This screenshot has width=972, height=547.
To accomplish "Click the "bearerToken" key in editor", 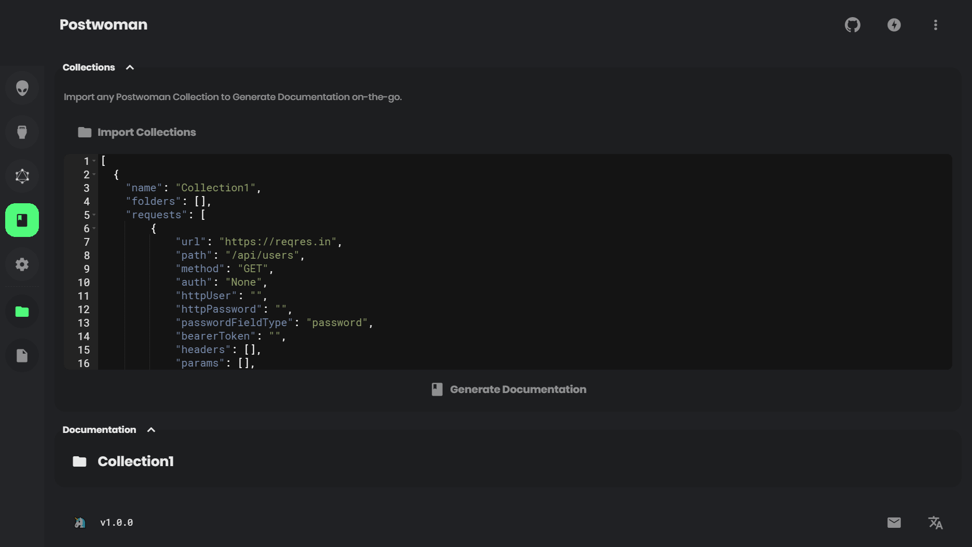I will (215, 336).
